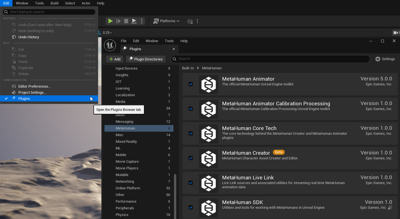Select the Mixed Reality category
The image size is (400, 219).
pos(139,142)
